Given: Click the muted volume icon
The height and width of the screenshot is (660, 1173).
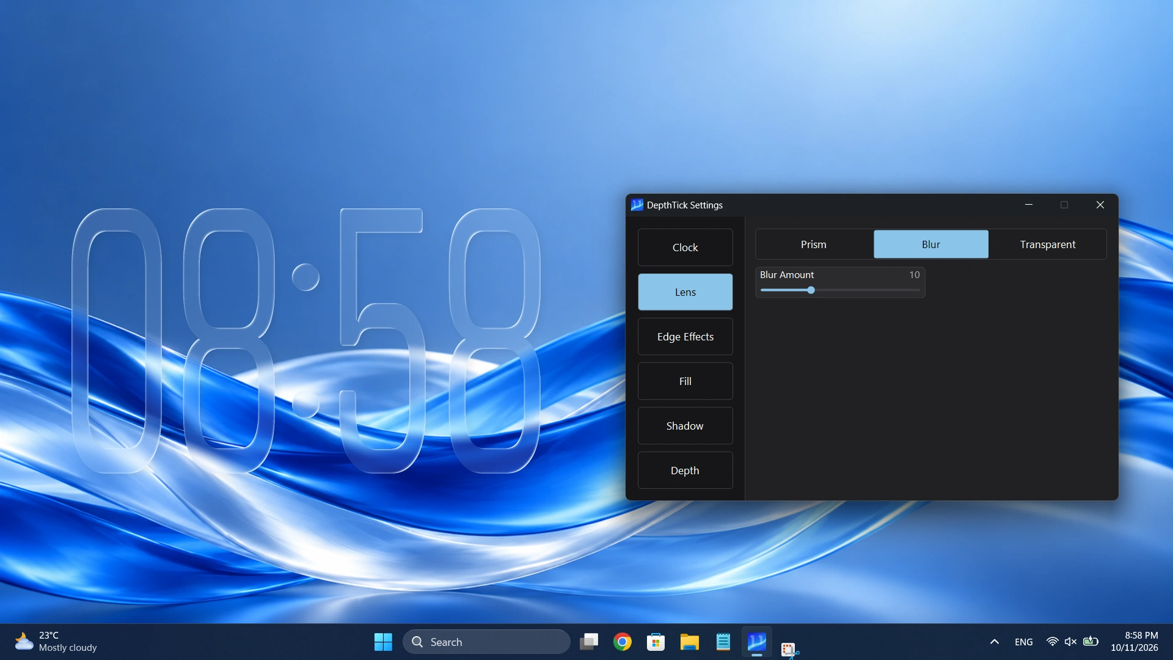Looking at the screenshot, I should 1070,642.
